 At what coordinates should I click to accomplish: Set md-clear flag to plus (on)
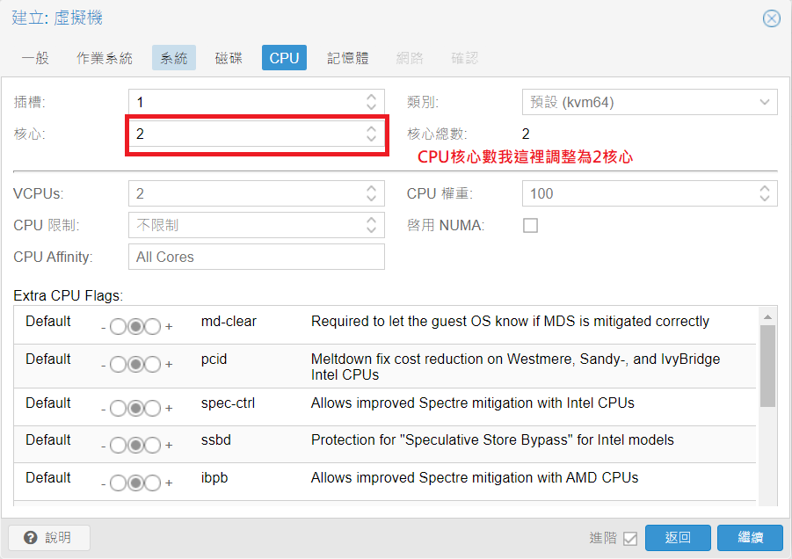(x=152, y=326)
